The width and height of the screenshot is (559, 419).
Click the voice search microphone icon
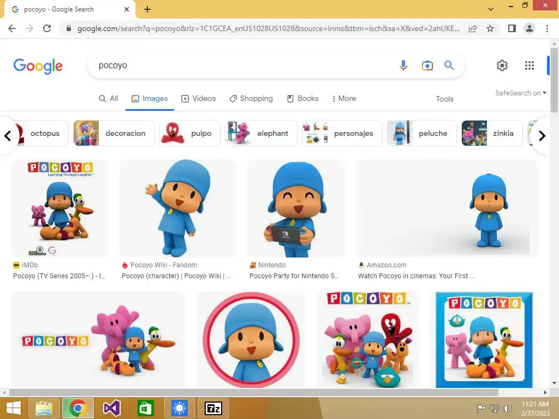point(403,65)
